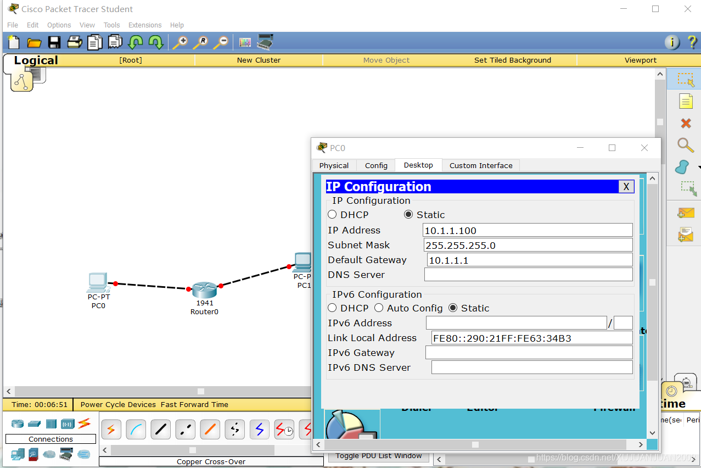Screen dimensions: 701x468
Task: Select IPv4 Static radio button
Action: (408, 215)
